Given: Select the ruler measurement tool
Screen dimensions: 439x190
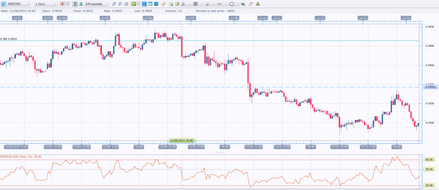Looking at the screenshot, I should tap(164, 4).
